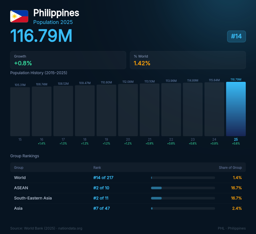This screenshot has width=256, height=234.
Task: Click the Philippines title heading
Action: [56, 13]
